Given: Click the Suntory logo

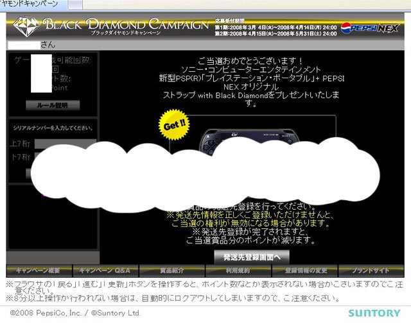Looking at the screenshot, I should point(374,313).
